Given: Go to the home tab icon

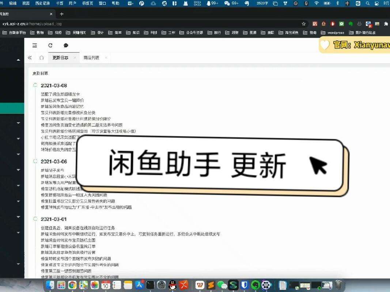Looking at the screenshot, I should point(42,58).
